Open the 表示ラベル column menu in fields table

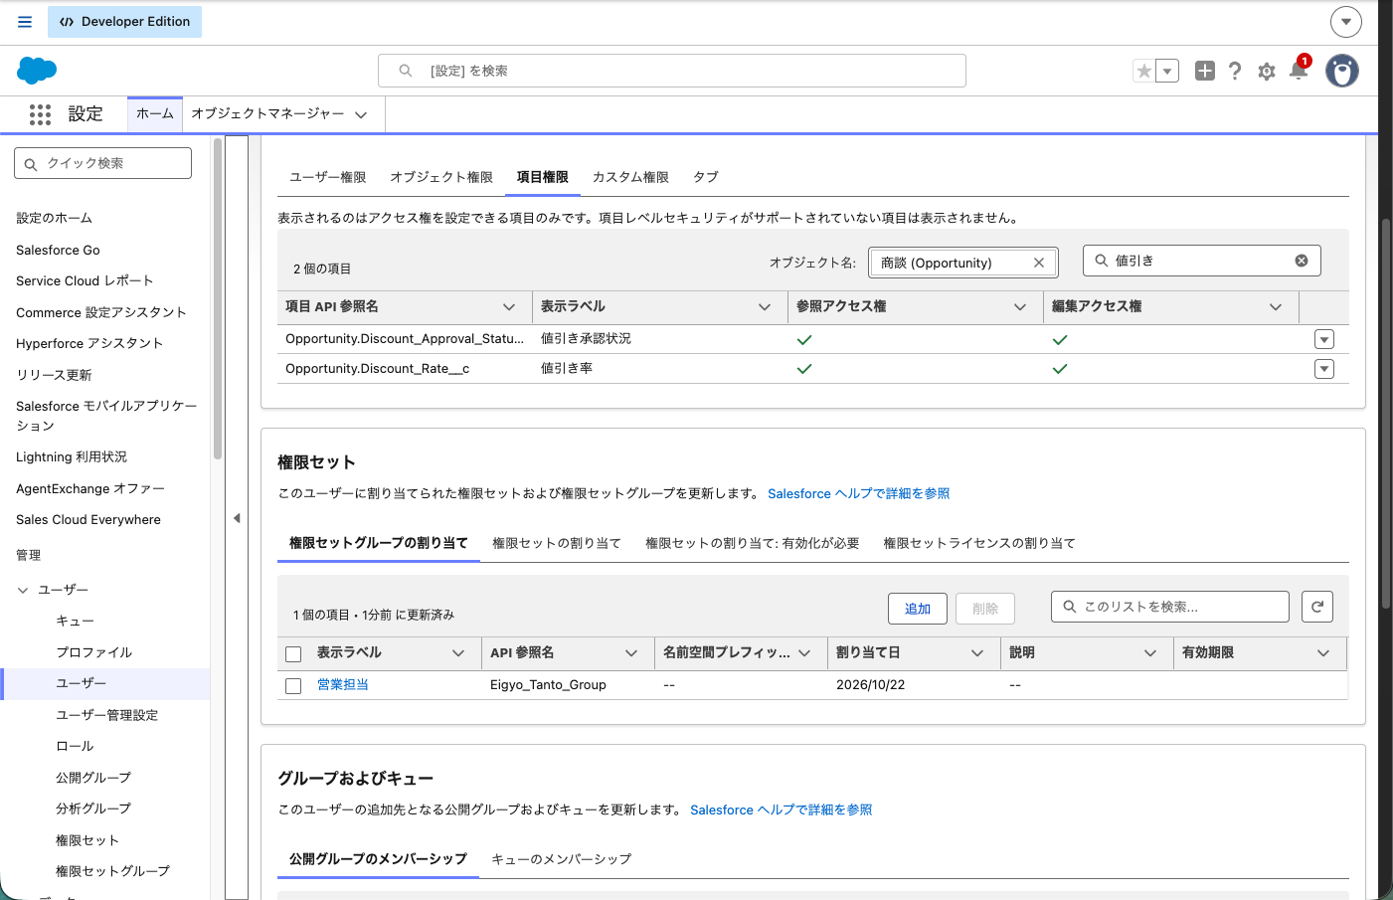point(765,307)
